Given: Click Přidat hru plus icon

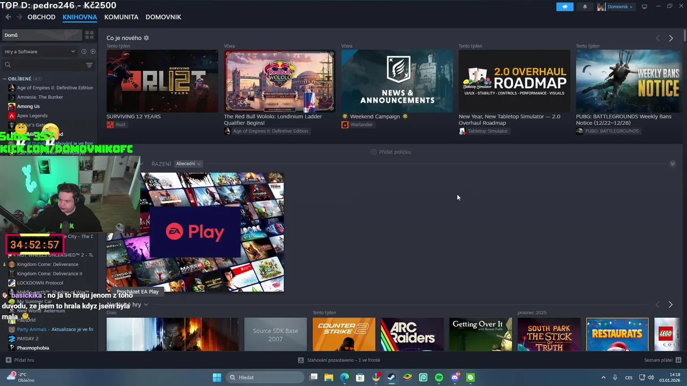Looking at the screenshot, I should [8, 360].
